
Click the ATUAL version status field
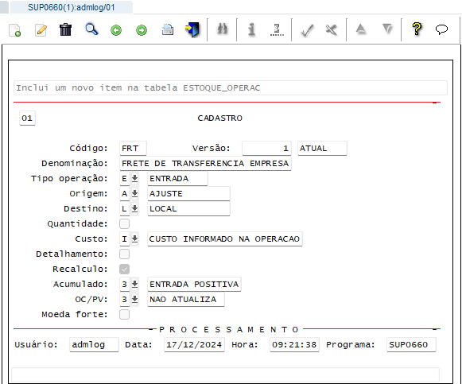tap(322, 148)
